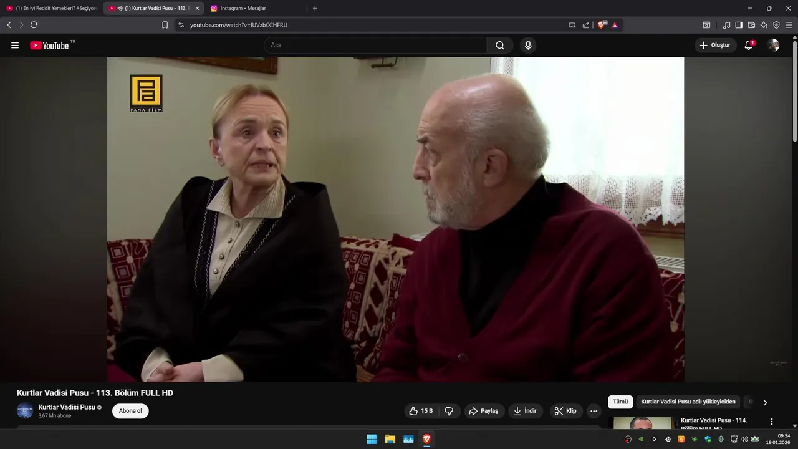The width and height of the screenshot is (798, 449).
Task: Open Brave browser from the taskbar
Action: [426, 439]
